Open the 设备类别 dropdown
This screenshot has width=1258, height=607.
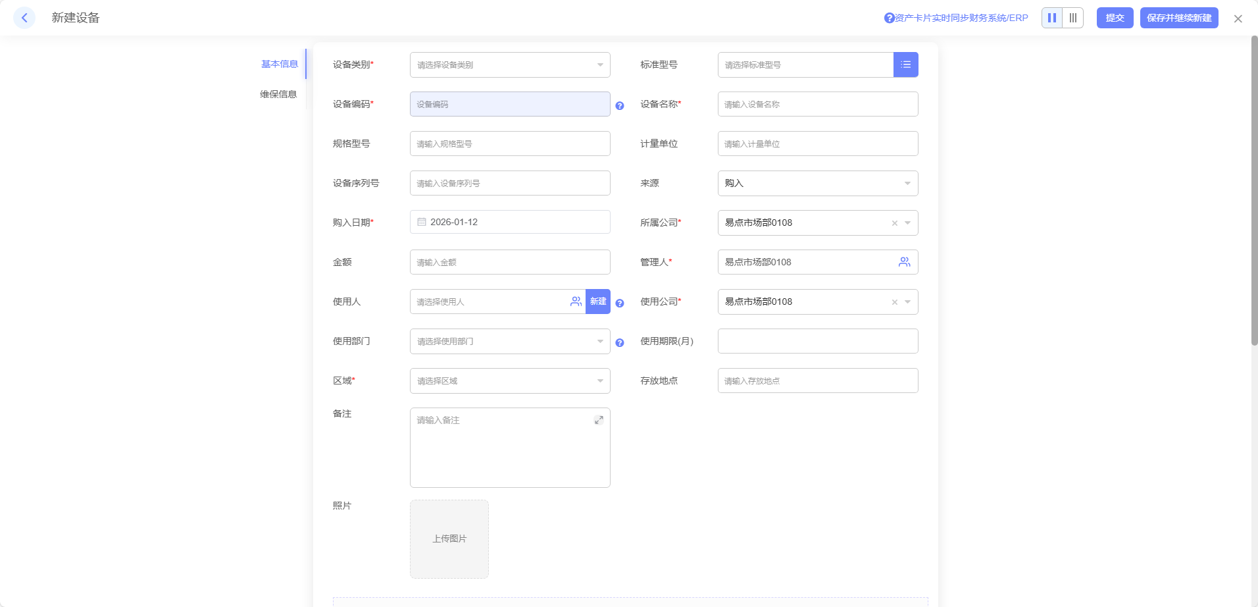point(510,65)
